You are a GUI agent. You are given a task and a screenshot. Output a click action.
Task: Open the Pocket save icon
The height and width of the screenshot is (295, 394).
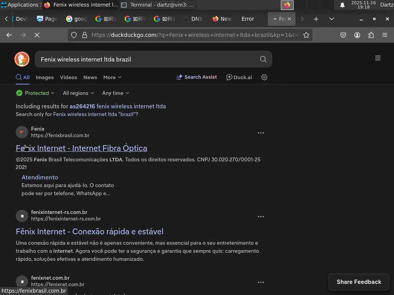click(x=343, y=35)
